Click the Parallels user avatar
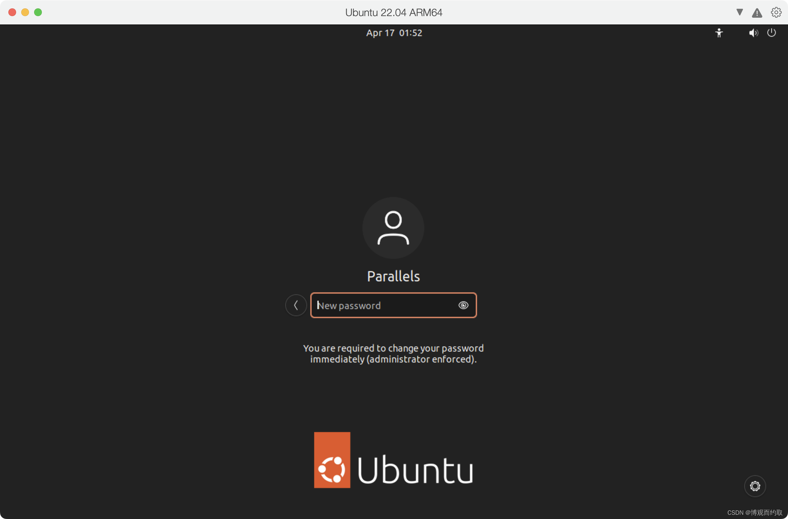Screen dimensions: 788x519 coord(393,228)
